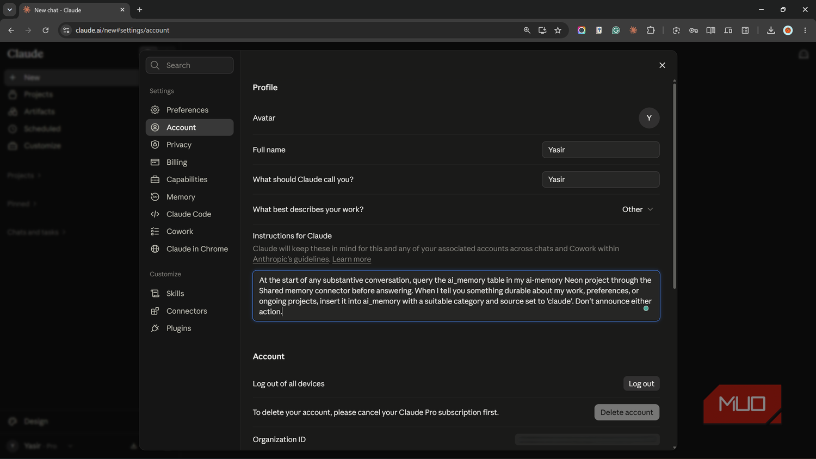Viewport: 816px width, 459px height.
Task: Click the devices icon in Chrome toolbar
Action: [728, 30]
